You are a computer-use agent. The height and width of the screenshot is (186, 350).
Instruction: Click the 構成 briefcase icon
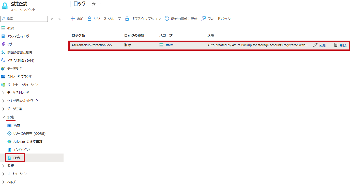(x=9, y=125)
